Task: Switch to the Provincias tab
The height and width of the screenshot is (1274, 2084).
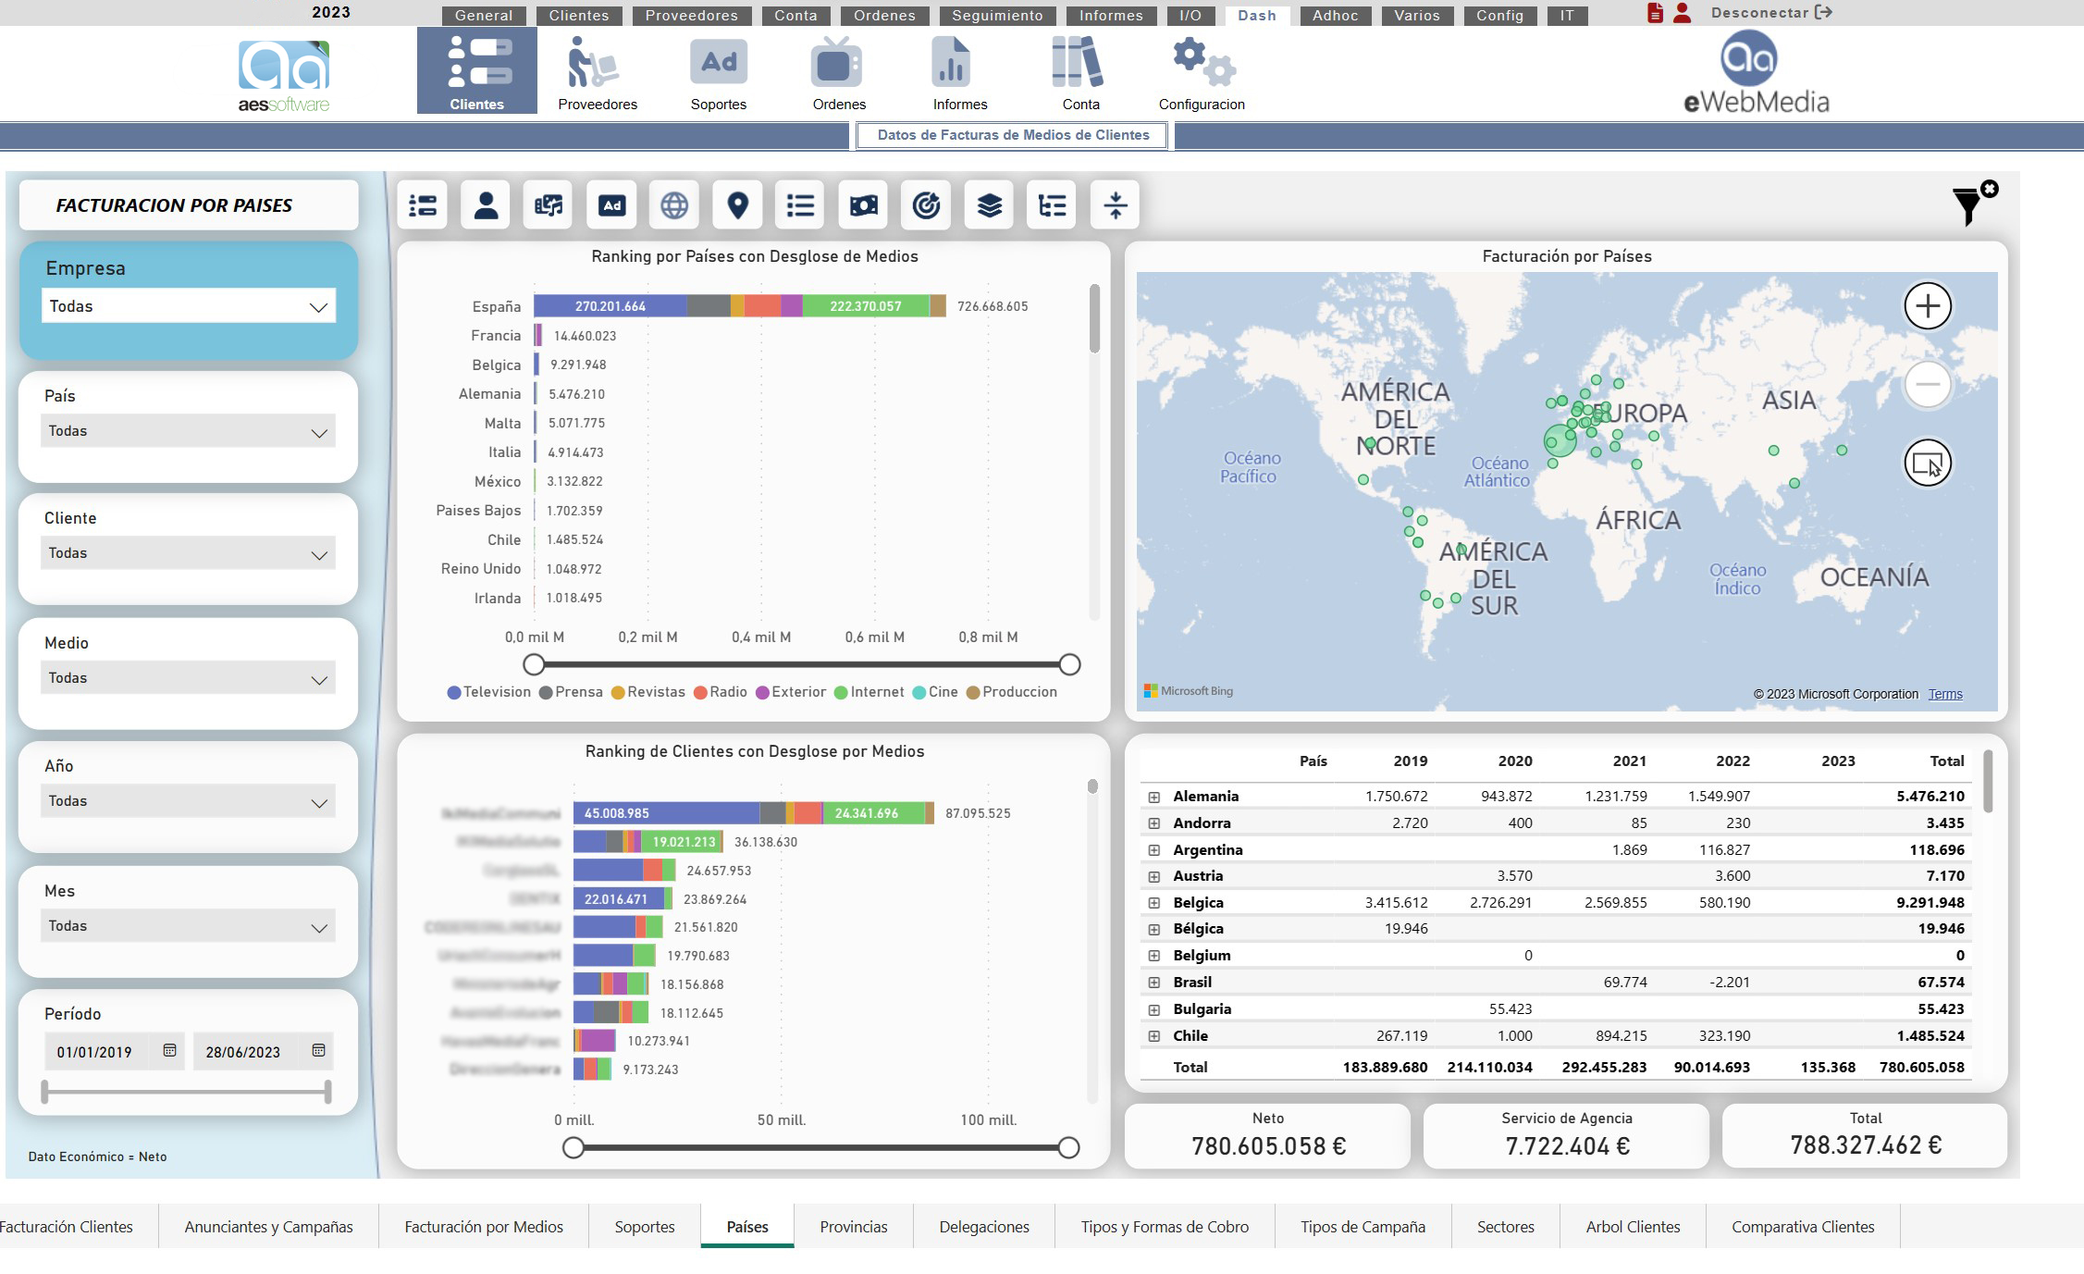Action: 853,1227
